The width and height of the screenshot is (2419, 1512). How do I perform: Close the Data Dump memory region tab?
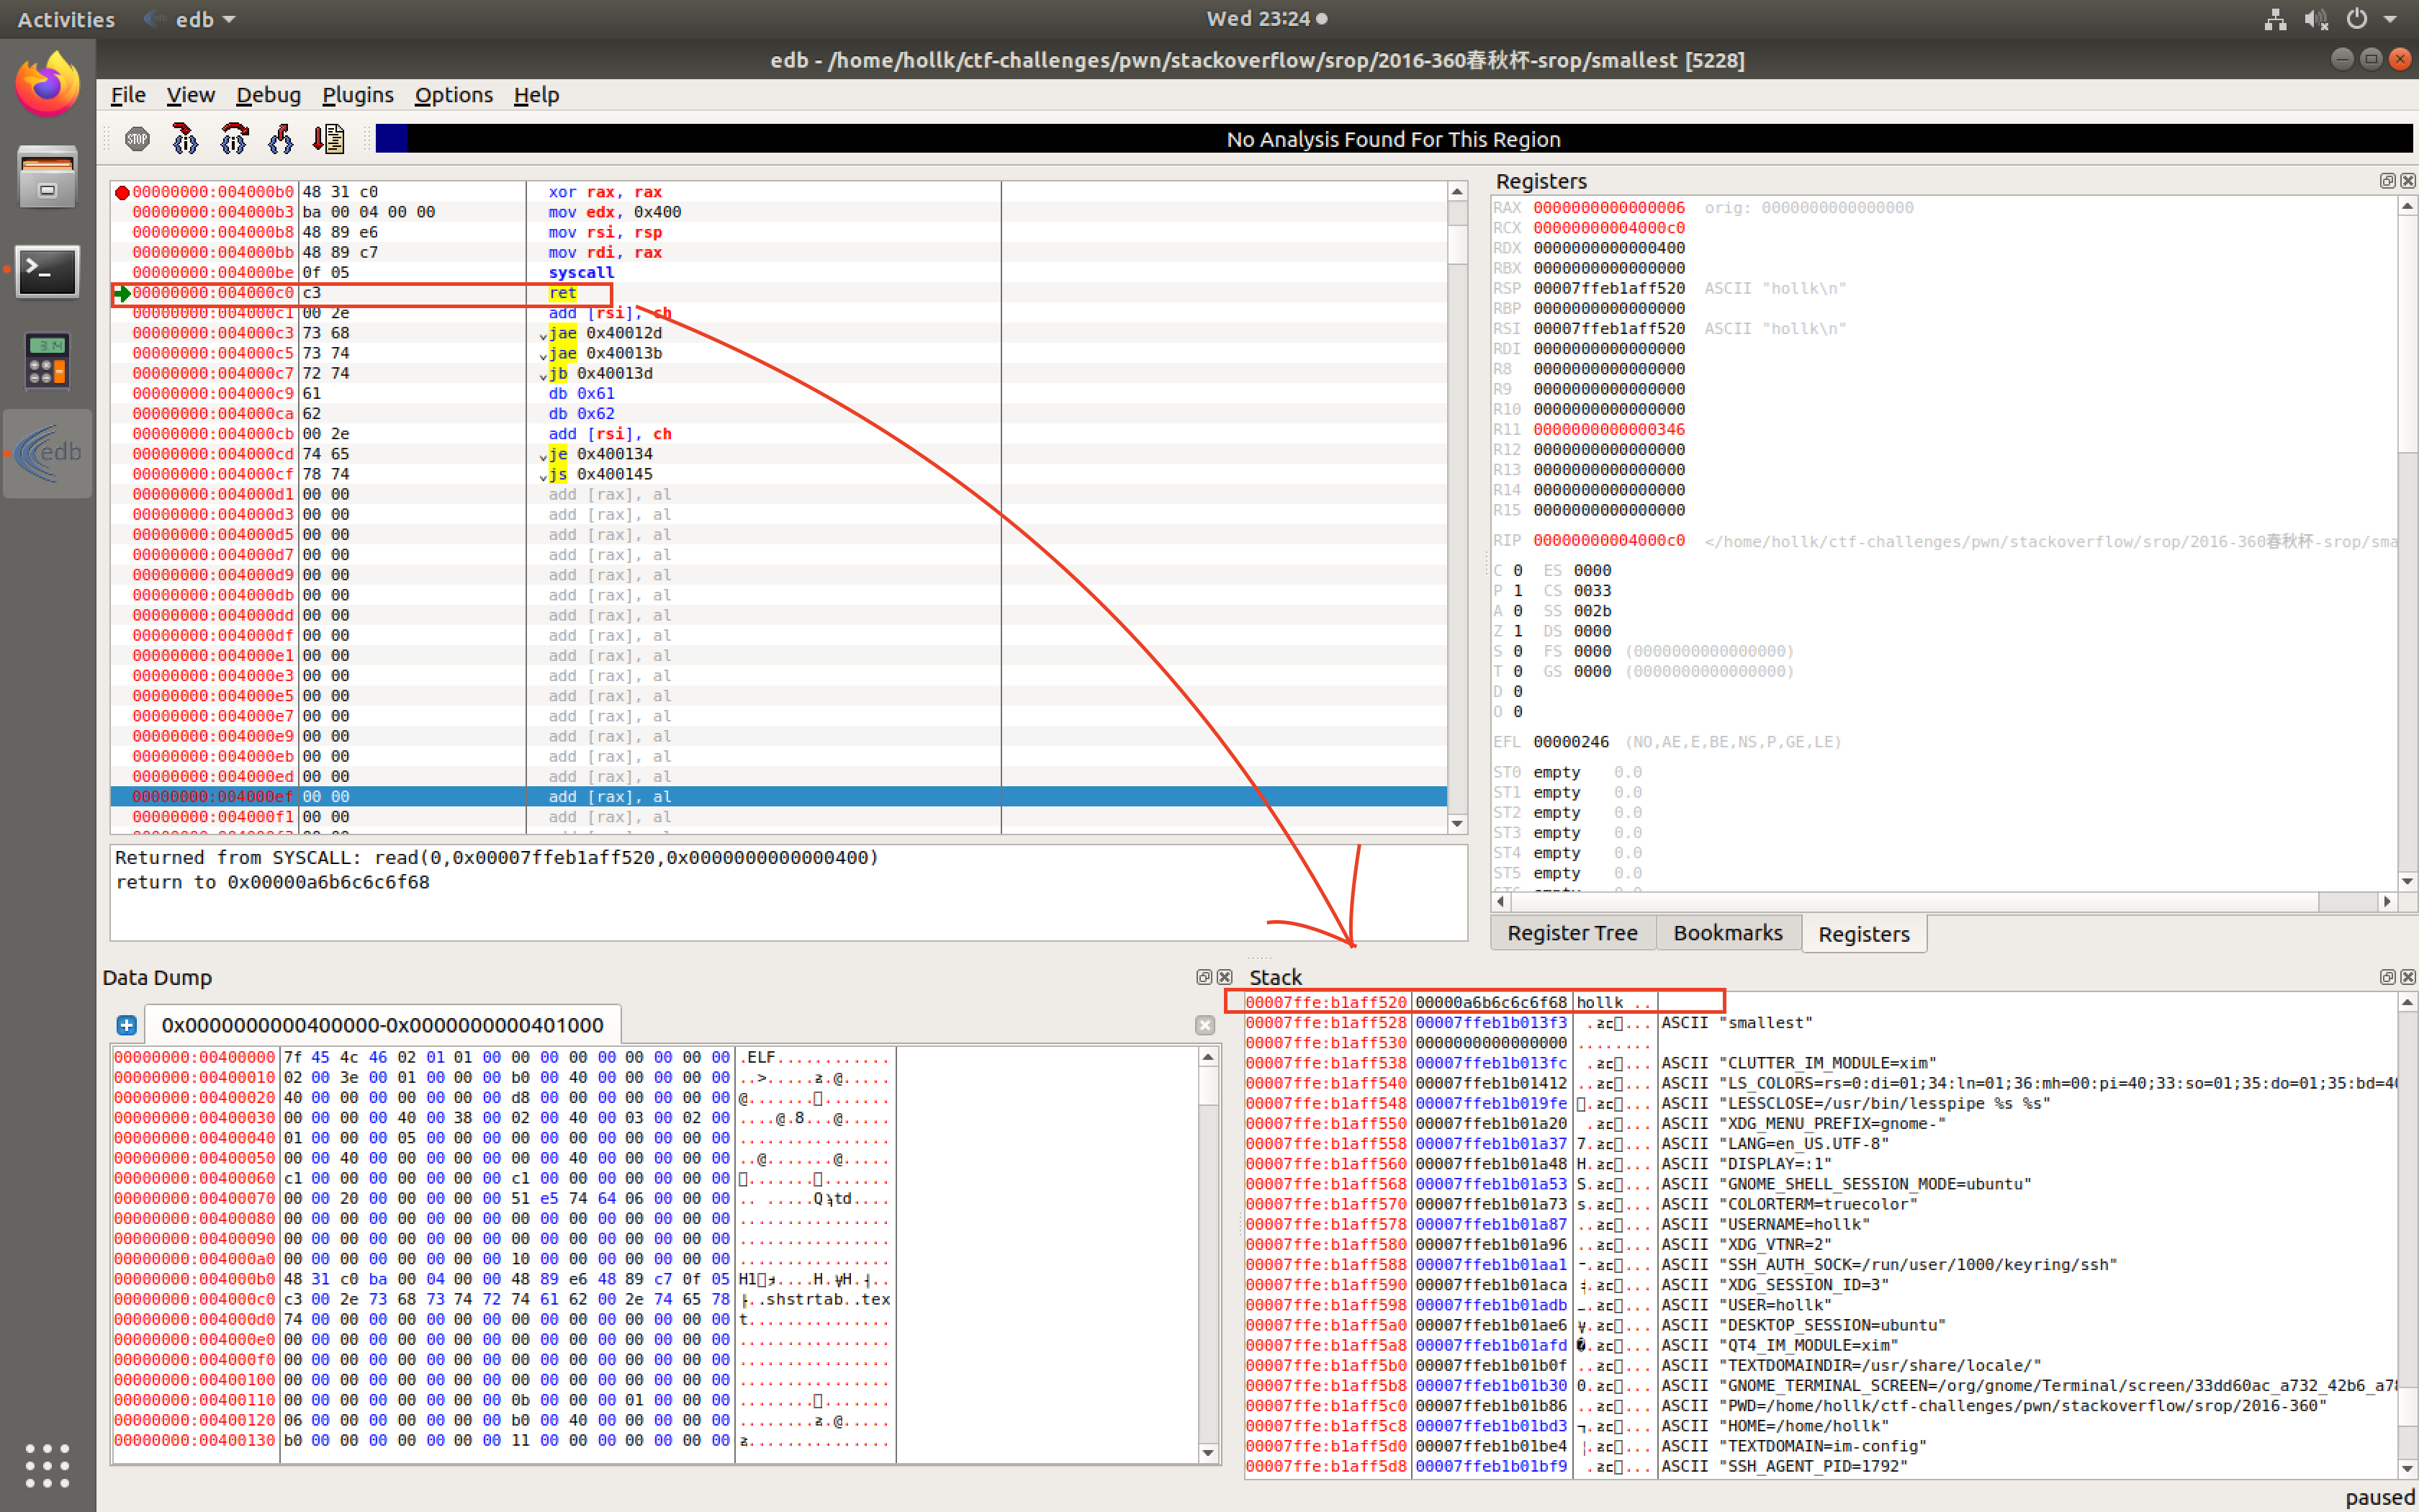(1204, 1025)
